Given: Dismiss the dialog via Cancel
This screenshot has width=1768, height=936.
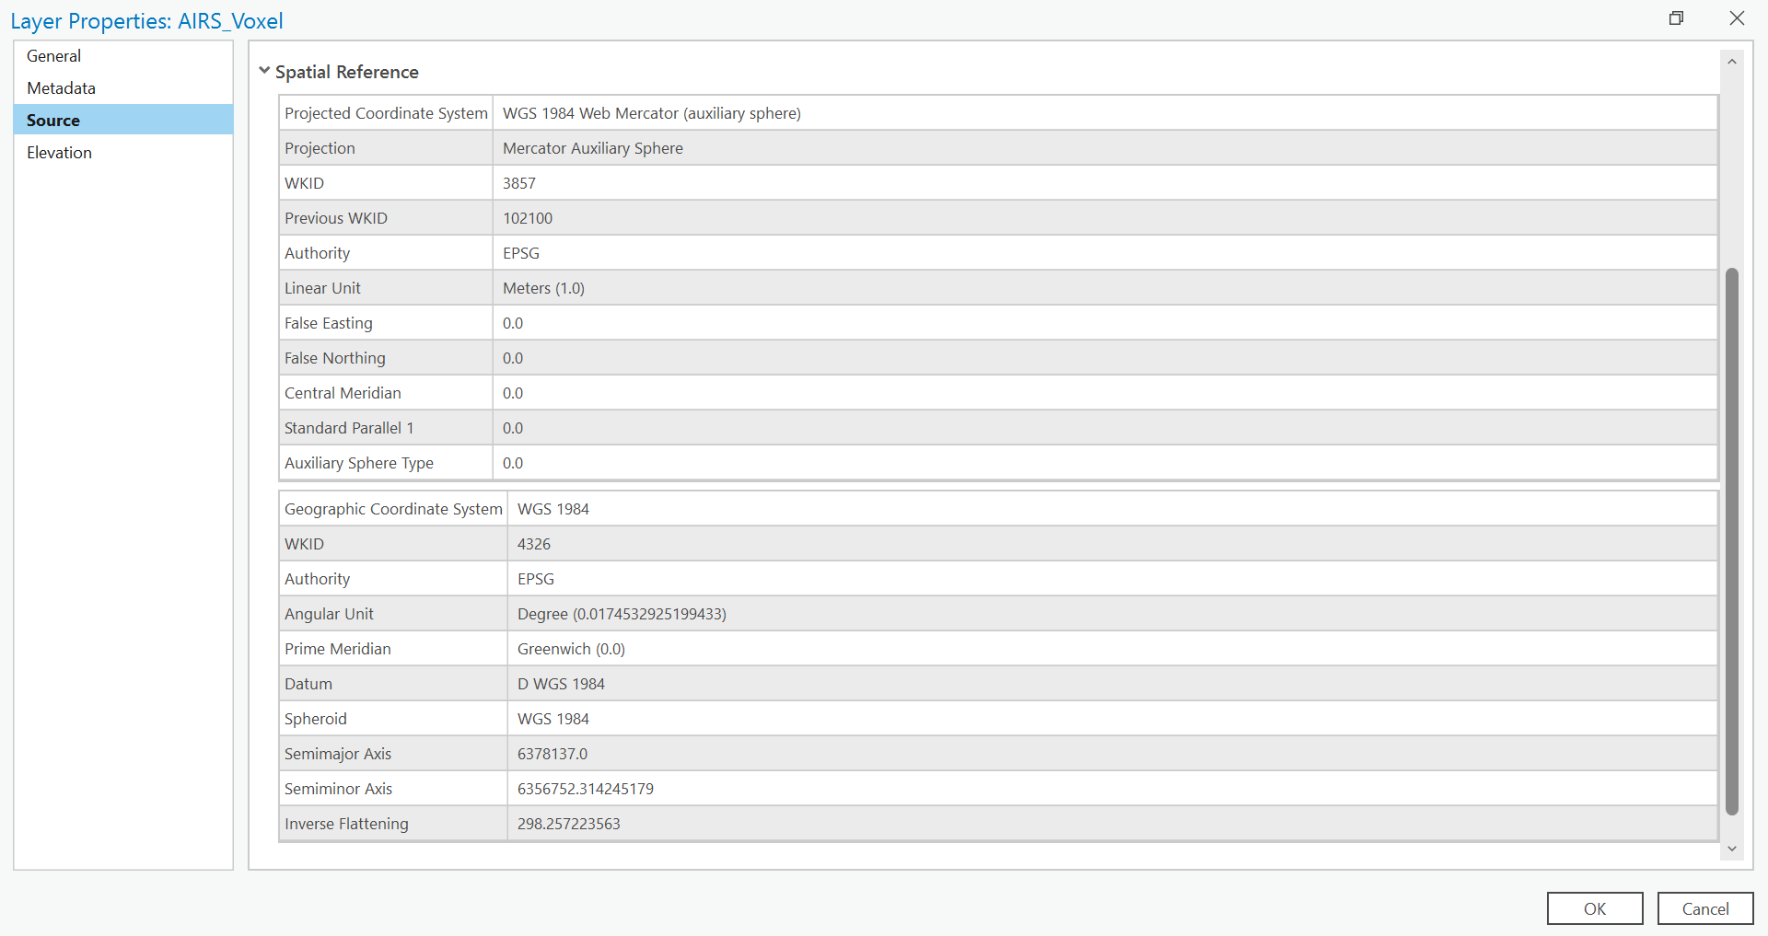Looking at the screenshot, I should pos(1704,908).
